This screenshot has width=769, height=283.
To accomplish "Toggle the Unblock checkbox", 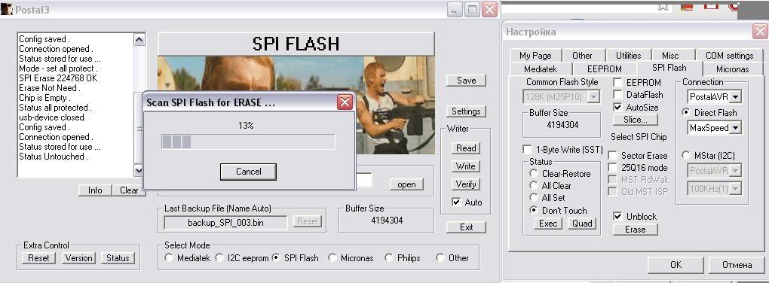I will [618, 216].
